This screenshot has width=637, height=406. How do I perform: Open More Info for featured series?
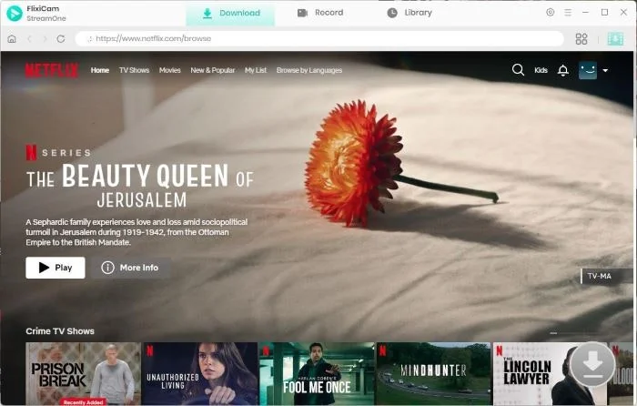130,268
